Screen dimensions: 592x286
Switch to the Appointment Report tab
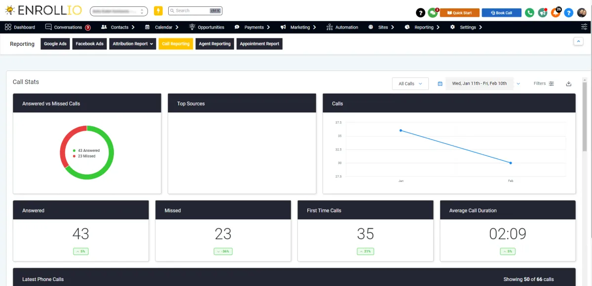(259, 44)
